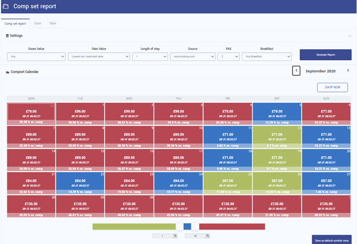357x244 pixels.
Task: Go to previous month with left arrow
Action: coord(296,71)
